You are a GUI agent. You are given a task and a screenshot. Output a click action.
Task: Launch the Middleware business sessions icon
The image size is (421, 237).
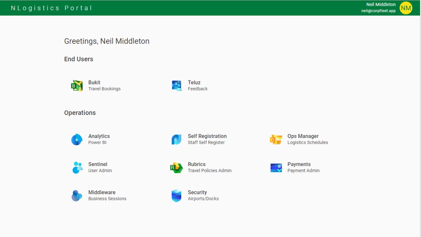tap(77, 196)
